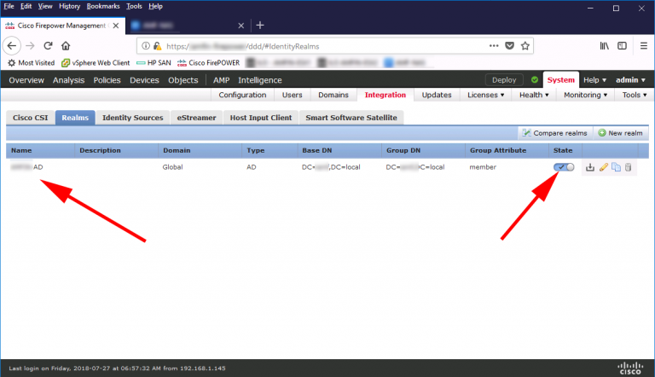Go to Users submenu
This screenshot has width=655, height=377.
pyautogui.click(x=292, y=95)
